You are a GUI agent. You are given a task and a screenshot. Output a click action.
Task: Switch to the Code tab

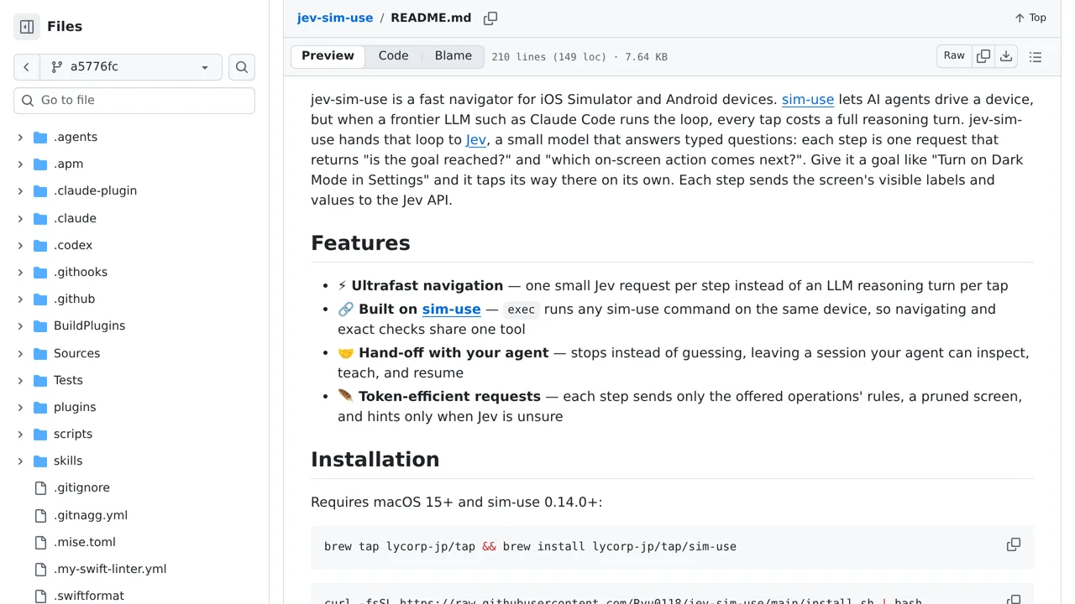(x=393, y=56)
